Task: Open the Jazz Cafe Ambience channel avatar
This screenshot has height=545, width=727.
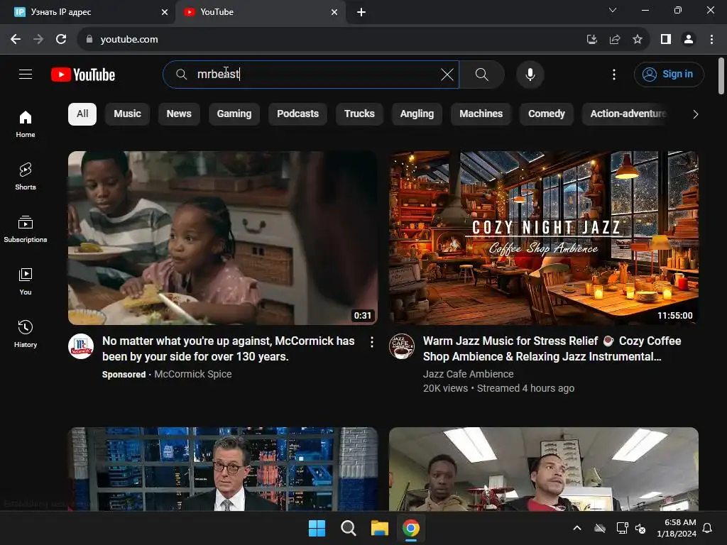Action: (402, 346)
